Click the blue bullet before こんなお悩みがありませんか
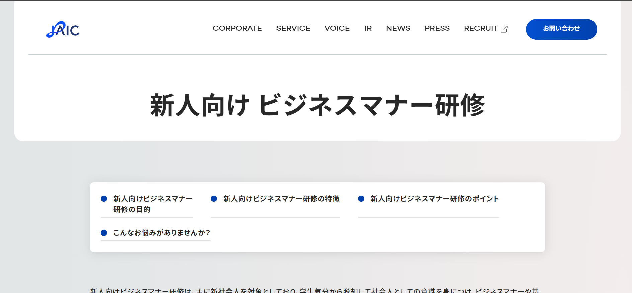This screenshot has width=632, height=293. tap(104, 233)
